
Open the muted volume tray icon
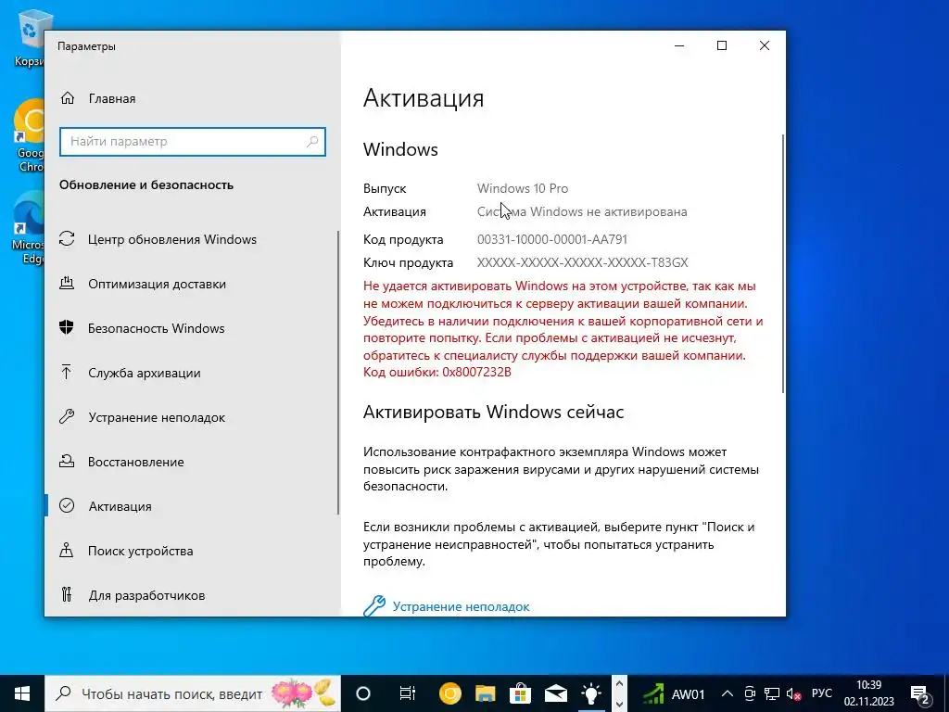[793, 694]
